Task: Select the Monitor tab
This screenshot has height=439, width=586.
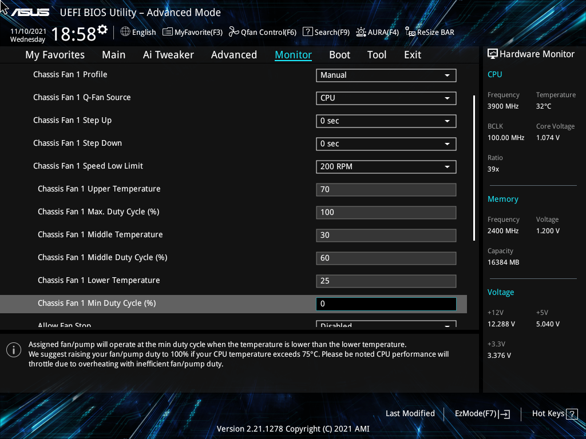Action: click(x=294, y=55)
